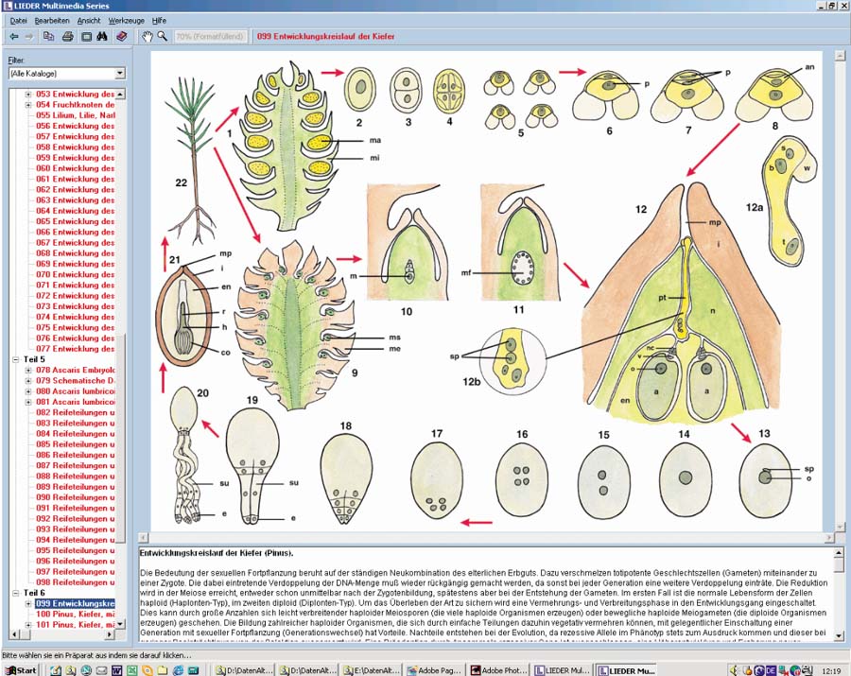
Task: Collapse the Teil 6 tree node
Action: tap(16, 593)
